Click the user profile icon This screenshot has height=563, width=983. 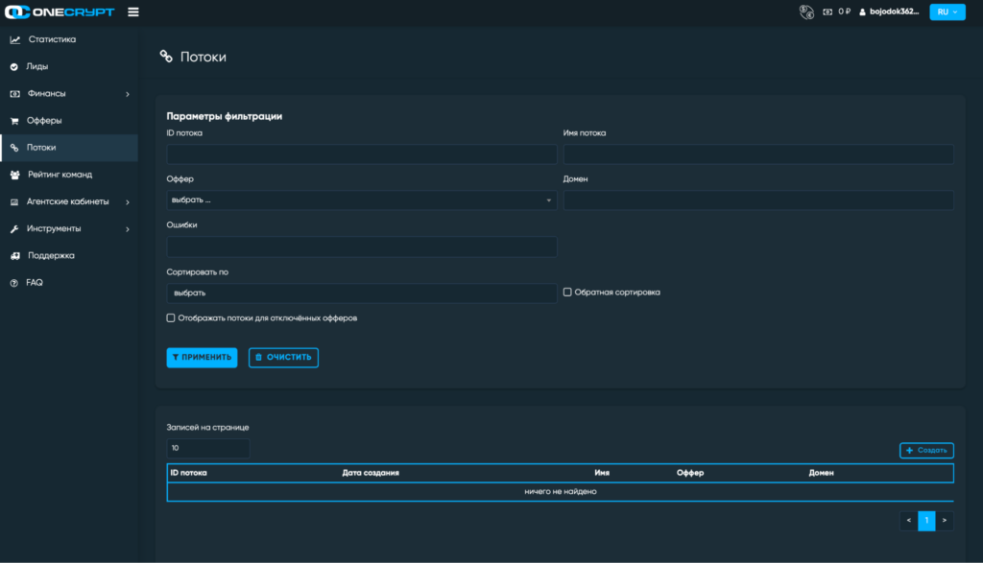point(863,12)
